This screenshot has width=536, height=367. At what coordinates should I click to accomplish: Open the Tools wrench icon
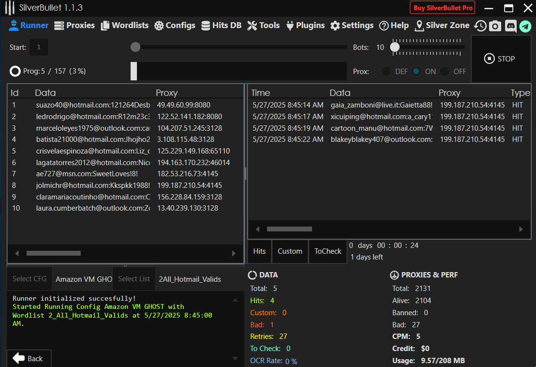click(x=252, y=26)
